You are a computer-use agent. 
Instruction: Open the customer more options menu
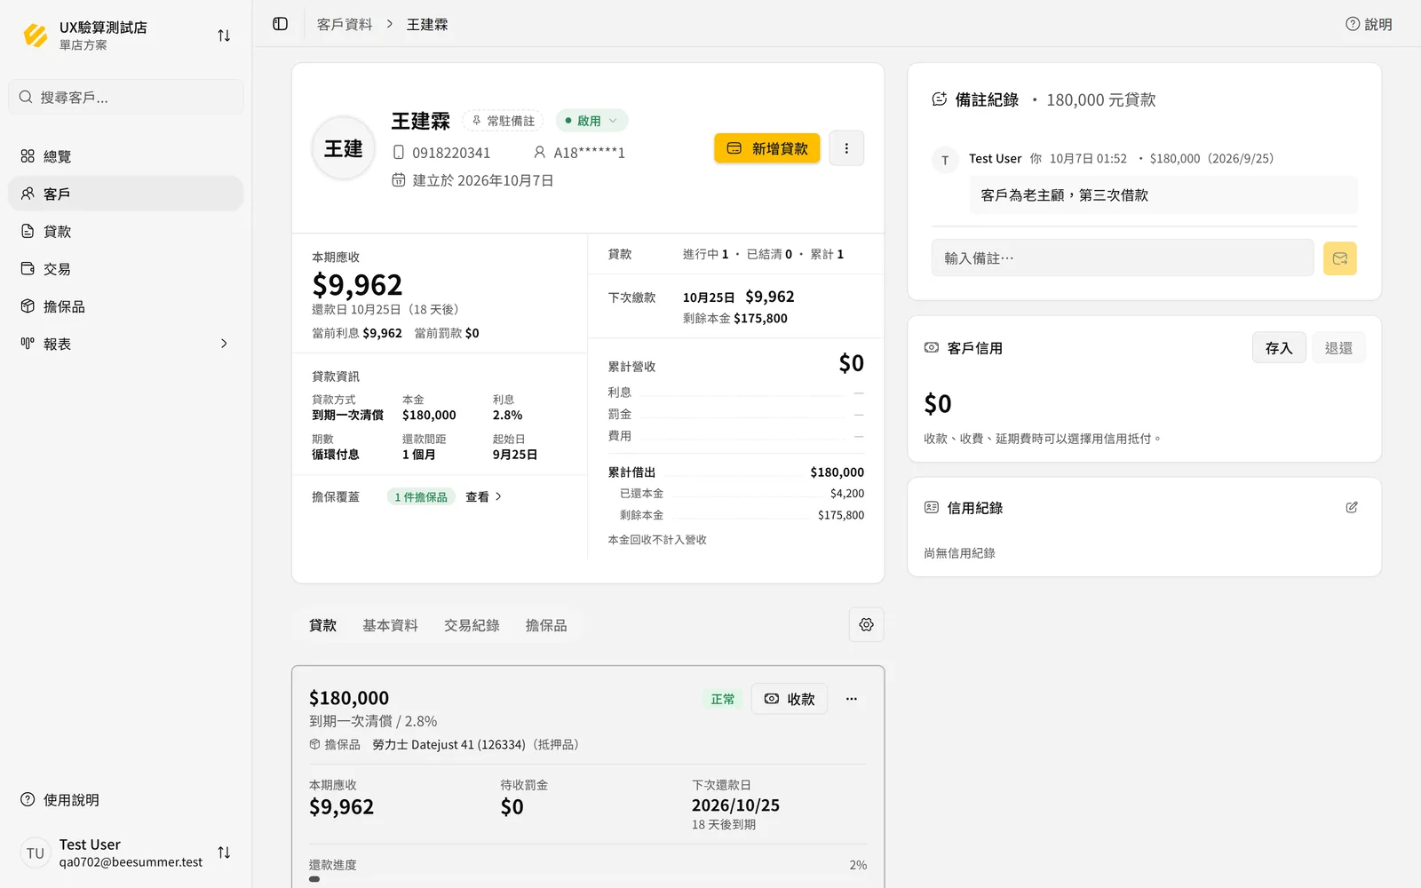pos(846,148)
